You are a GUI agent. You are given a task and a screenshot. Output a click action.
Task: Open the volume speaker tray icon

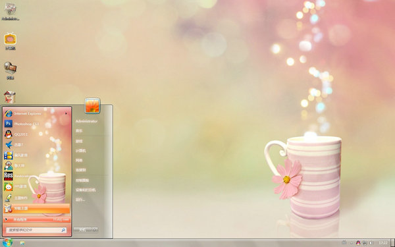pos(371,243)
